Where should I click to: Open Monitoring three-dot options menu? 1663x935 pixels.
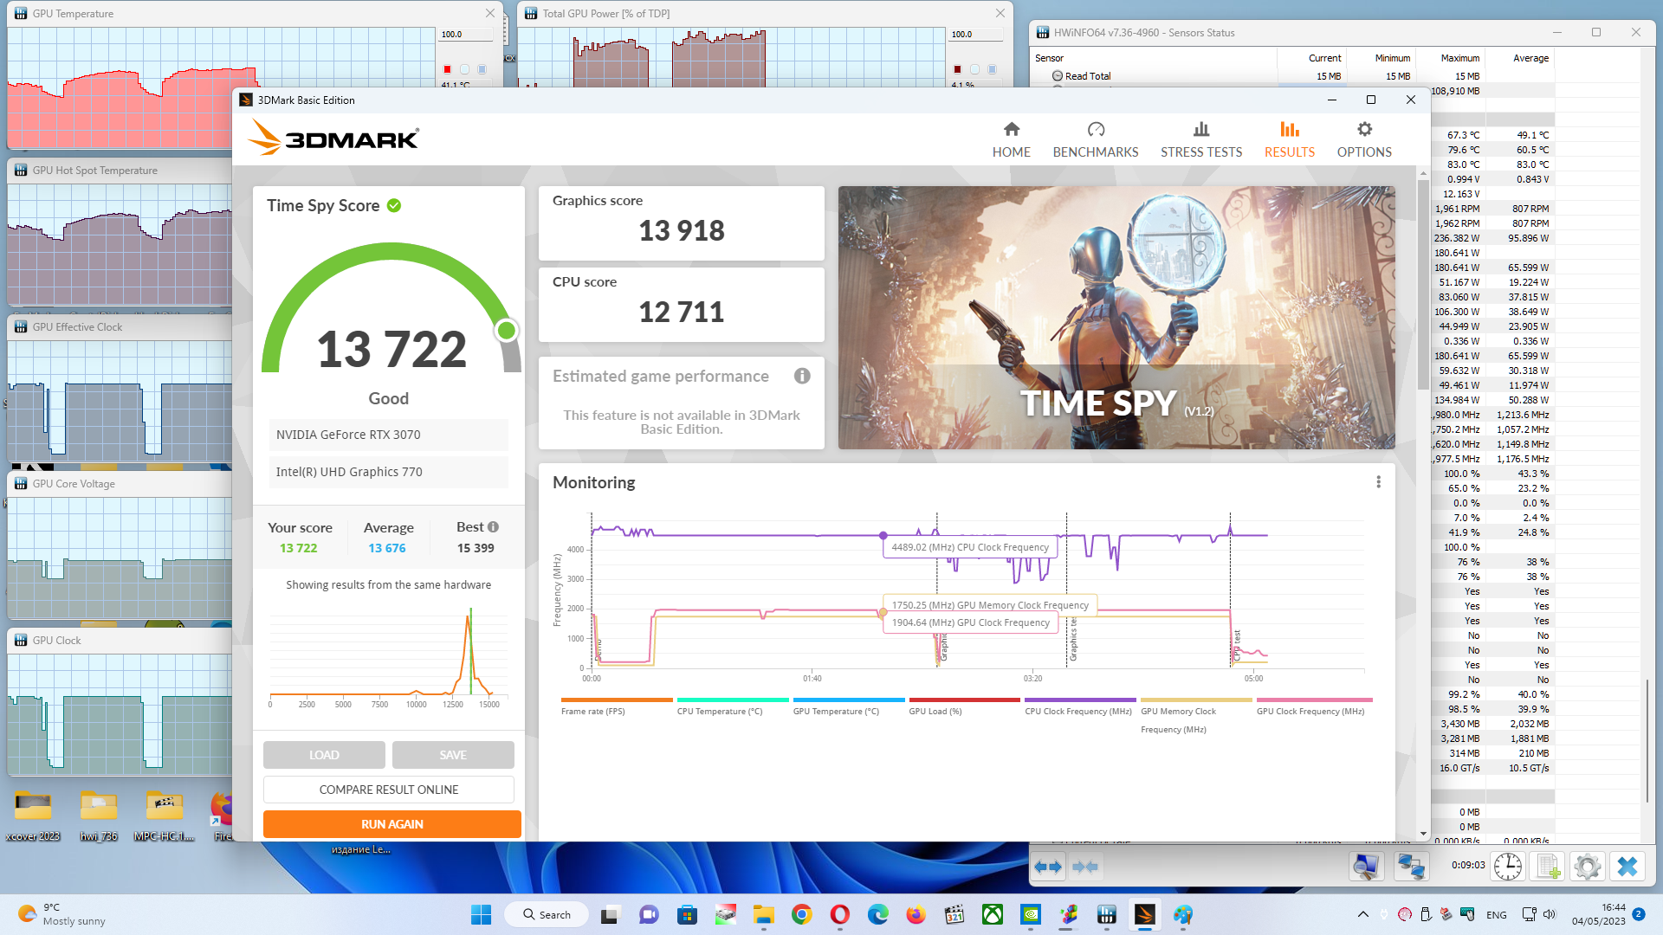[x=1378, y=482]
